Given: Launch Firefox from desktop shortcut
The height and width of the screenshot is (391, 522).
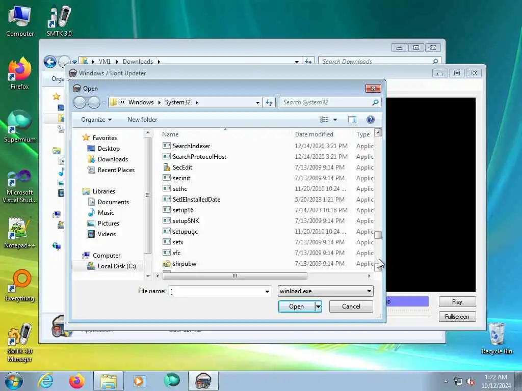Looking at the screenshot, I should 20,73.
